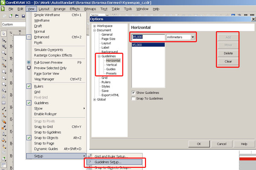Image resolution: width=256 pixels, height=170 pixels.
Task: Uncheck the Show Guidelines checkbox
Action: [134, 93]
